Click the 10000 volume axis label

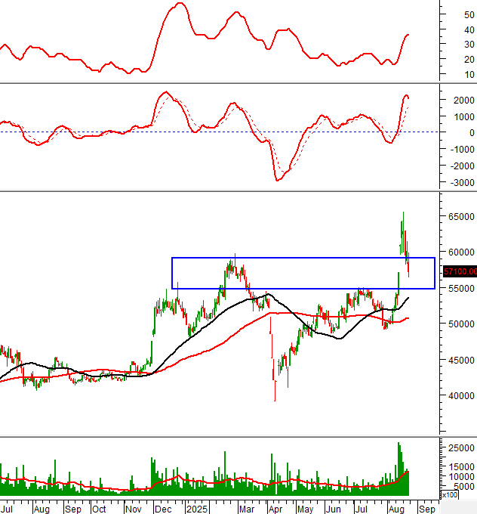(461, 477)
